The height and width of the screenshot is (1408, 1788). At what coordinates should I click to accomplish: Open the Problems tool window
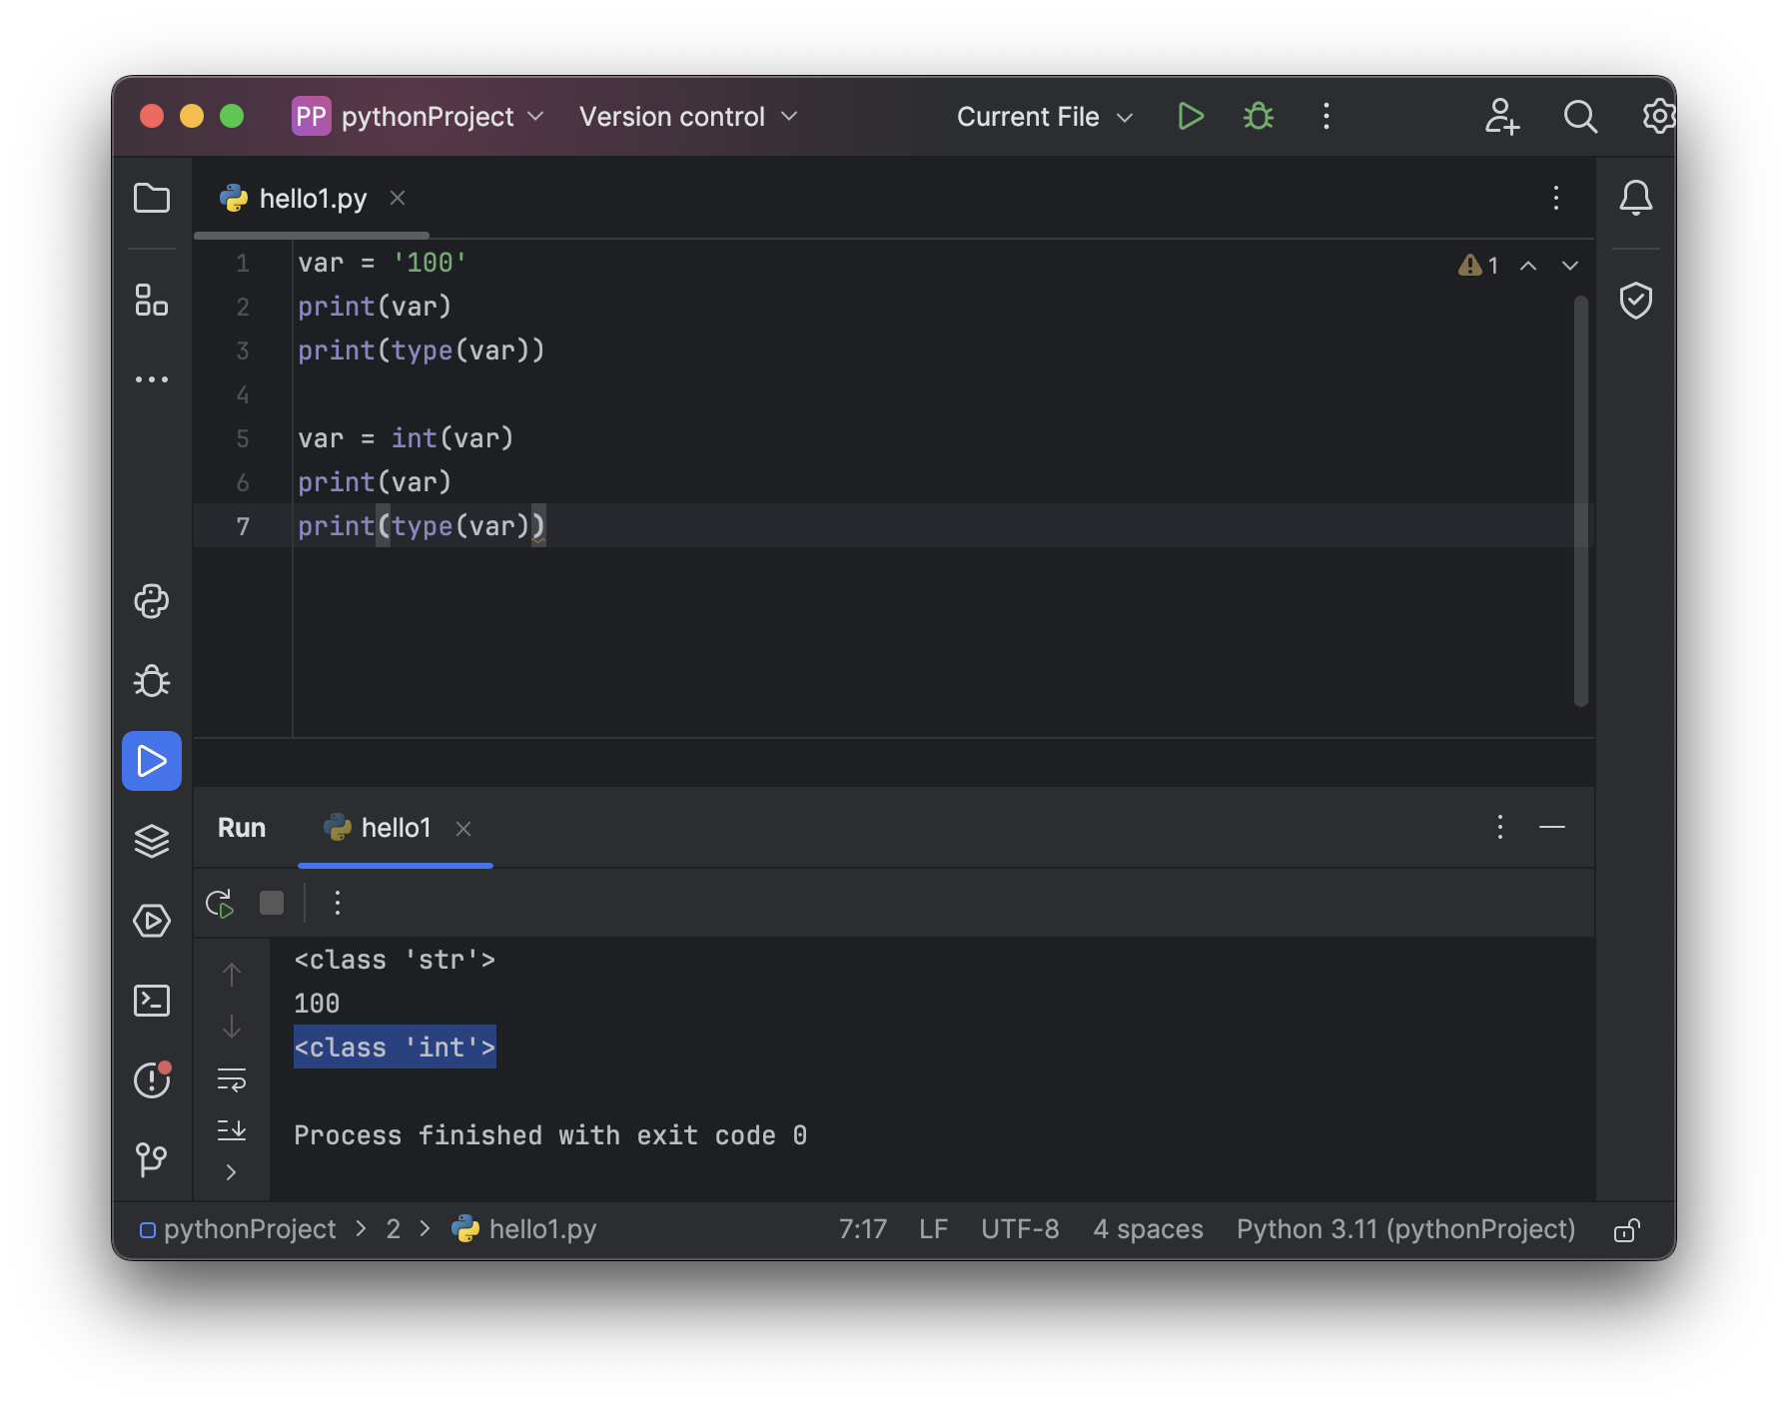152,1079
